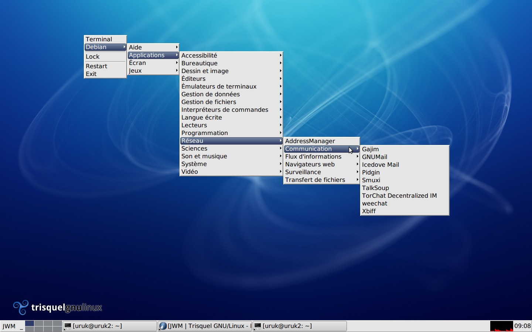Open the Surveillance submenu
This screenshot has width=532, height=332.
[x=322, y=172]
